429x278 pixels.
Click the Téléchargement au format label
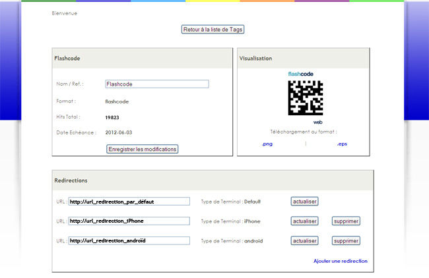pyautogui.click(x=304, y=132)
